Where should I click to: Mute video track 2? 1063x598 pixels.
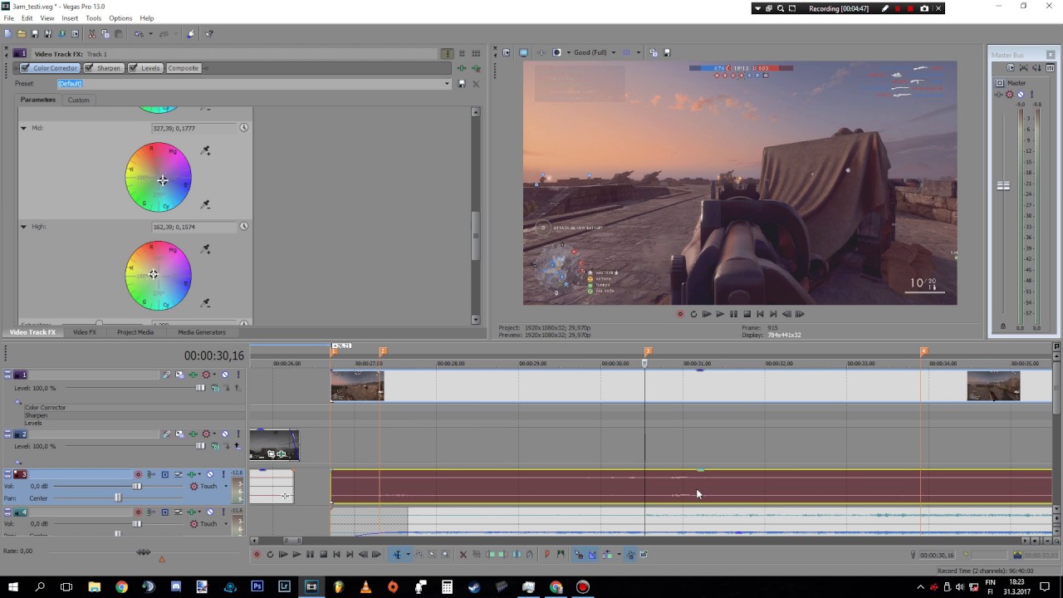[x=225, y=434]
